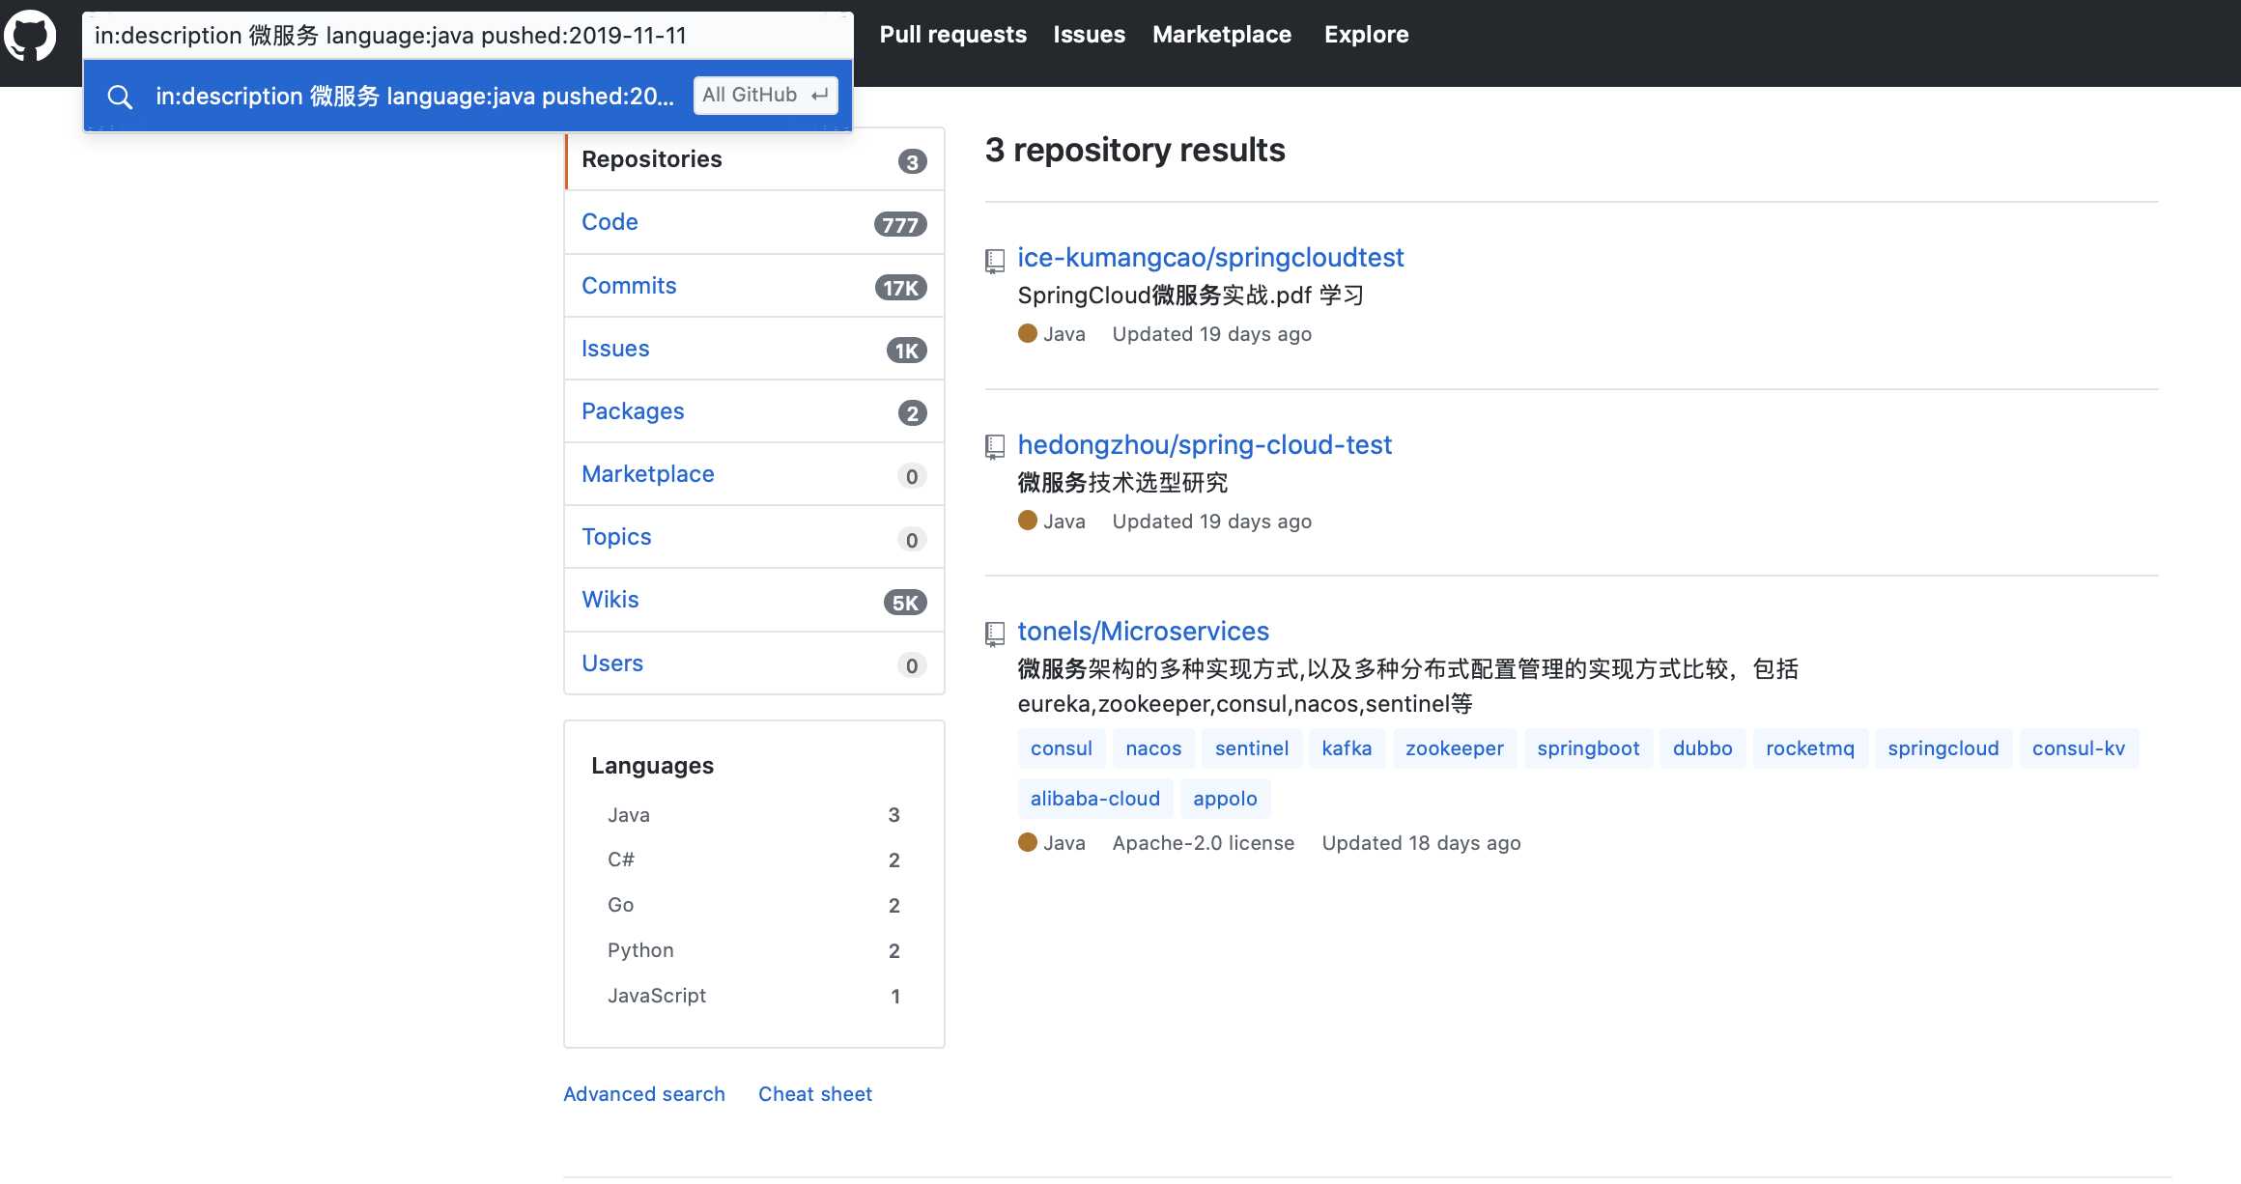Show Wikis search results
Image resolution: width=2241 pixels, height=1184 pixels.
click(754, 600)
